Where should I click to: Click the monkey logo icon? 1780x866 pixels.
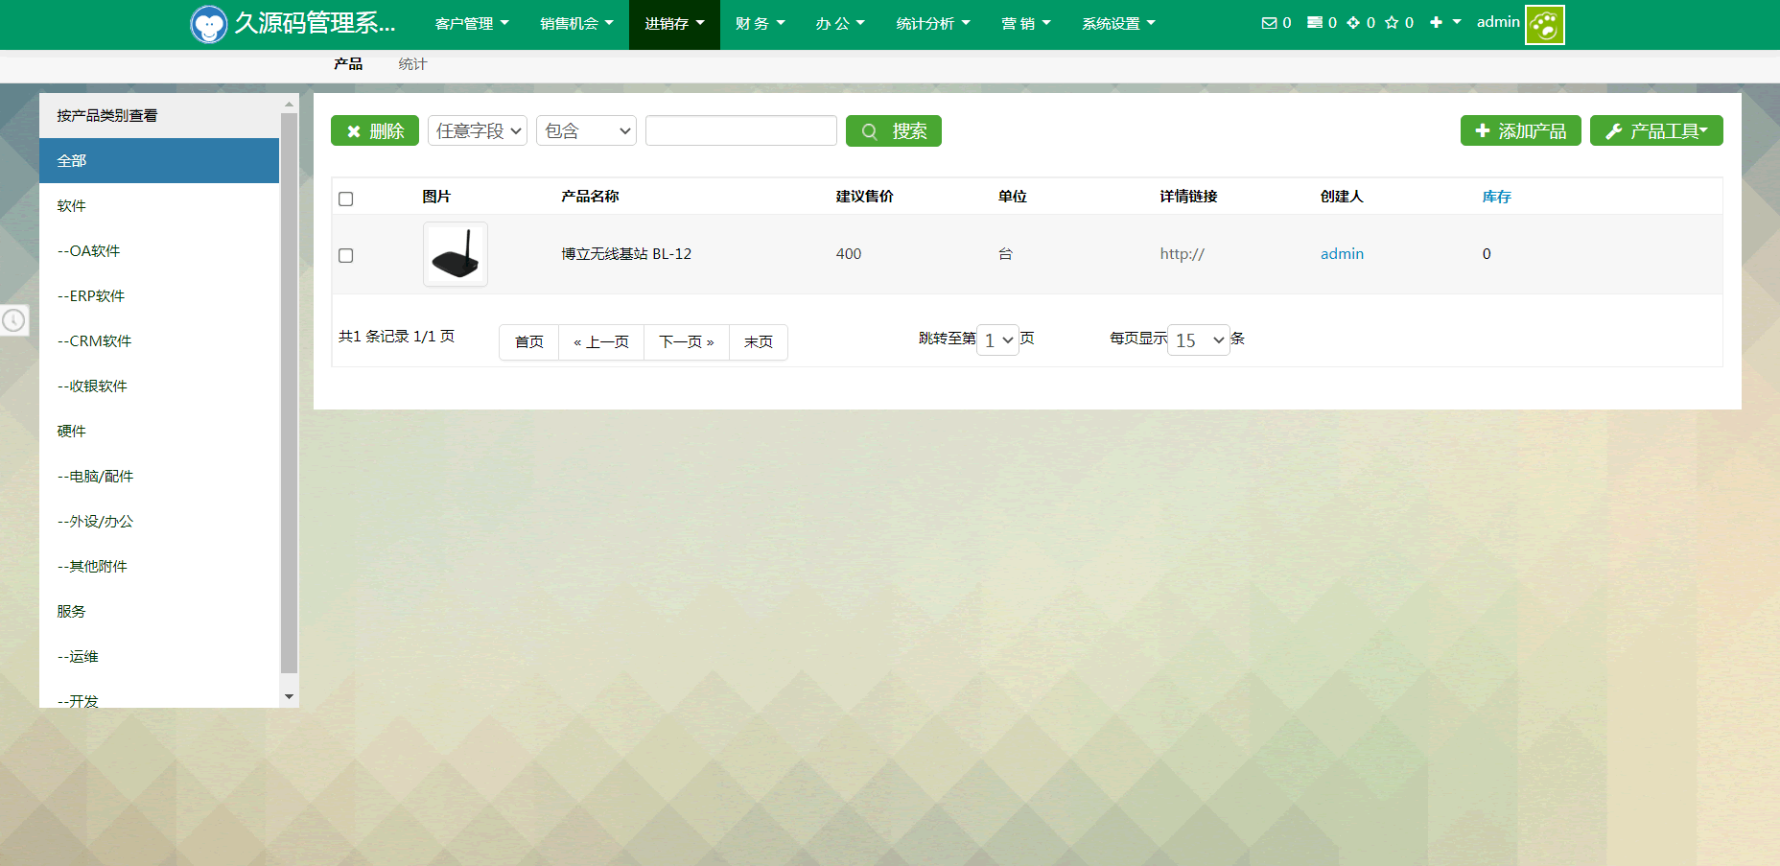(x=208, y=24)
